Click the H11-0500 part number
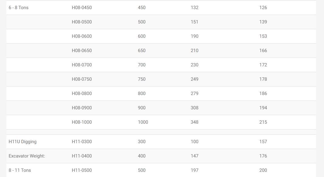Screen dimensions: 324x177 (x=82, y=170)
